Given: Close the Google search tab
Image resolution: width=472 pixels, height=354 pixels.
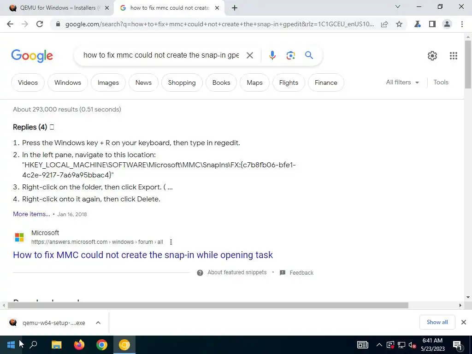Looking at the screenshot, I should tap(217, 8).
